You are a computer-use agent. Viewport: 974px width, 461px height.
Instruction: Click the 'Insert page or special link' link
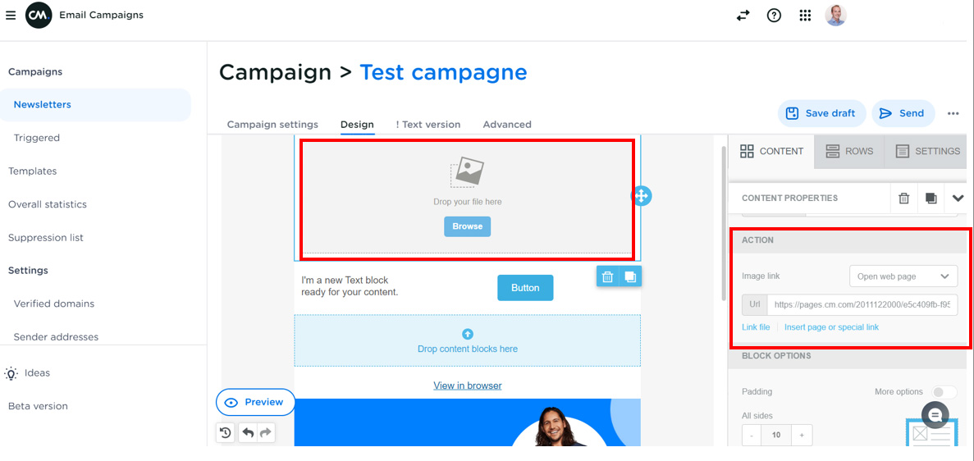831,327
